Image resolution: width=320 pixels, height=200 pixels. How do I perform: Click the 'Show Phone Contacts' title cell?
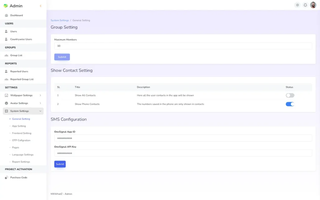coord(87,104)
